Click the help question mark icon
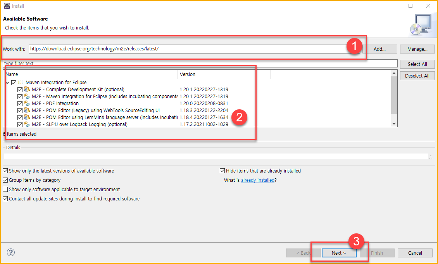 pyautogui.click(x=10, y=252)
